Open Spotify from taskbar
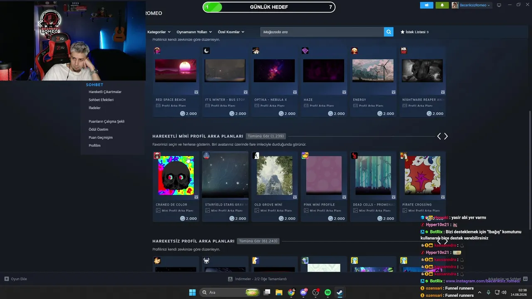This screenshot has width=532, height=299. click(328, 292)
